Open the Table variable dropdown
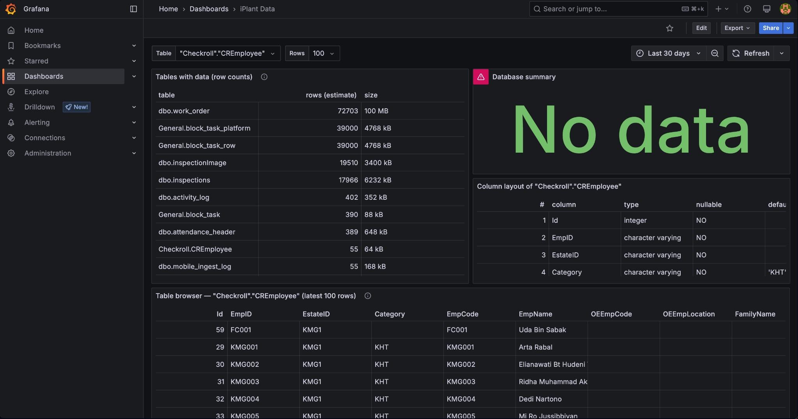Image resolution: width=798 pixels, height=419 pixels. [x=228, y=53]
